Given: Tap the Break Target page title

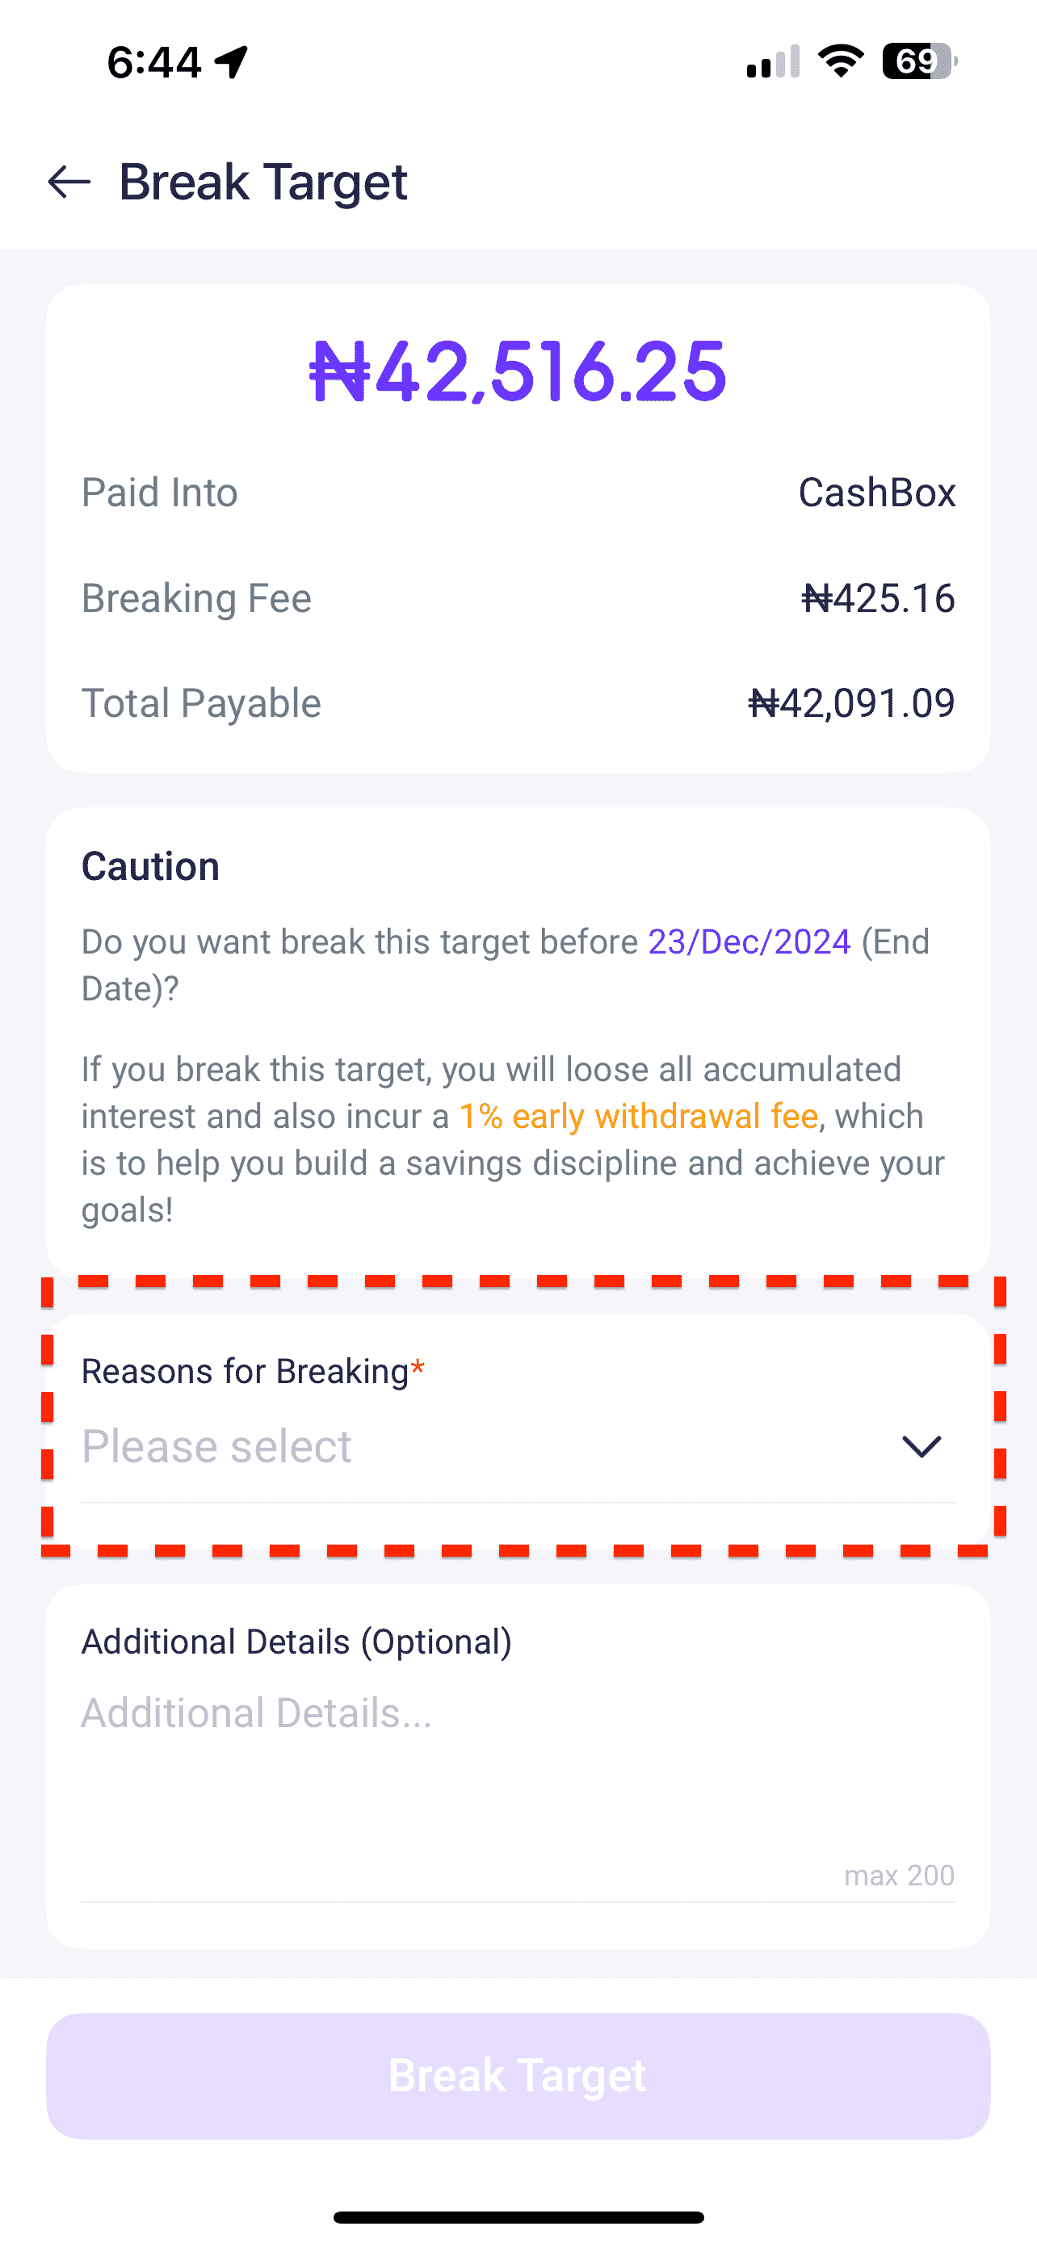Looking at the screenshot, I should [263, 182].
